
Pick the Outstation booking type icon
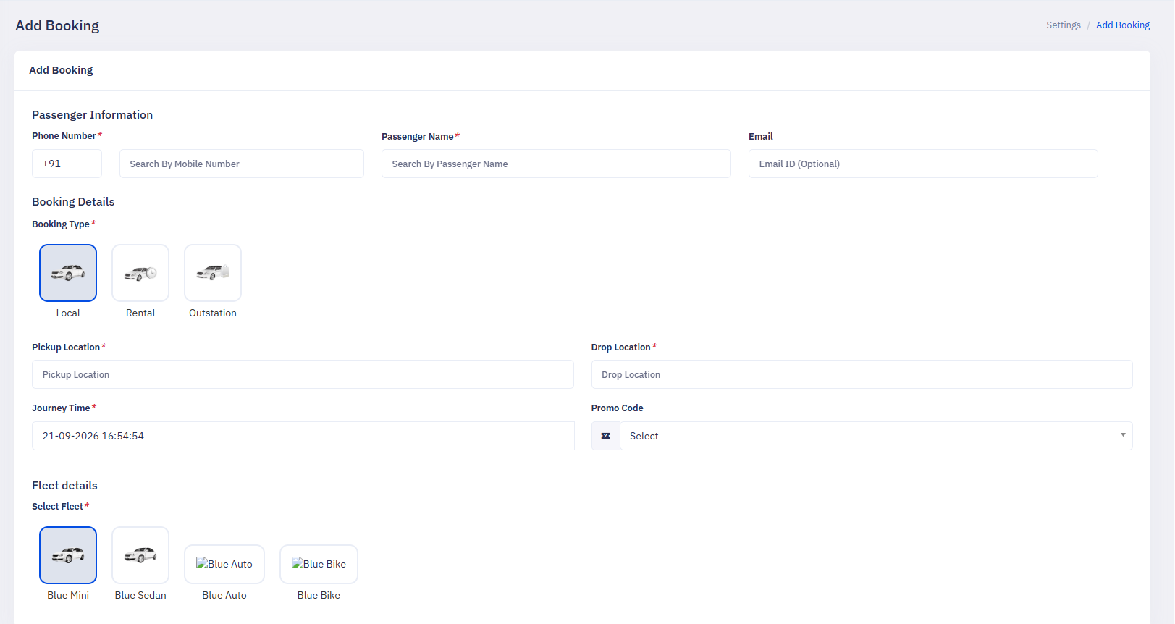(213, 273)
